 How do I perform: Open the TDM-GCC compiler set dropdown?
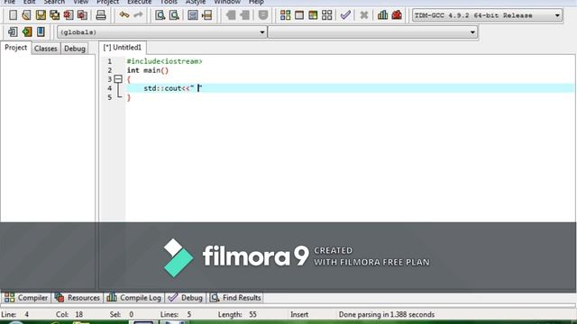point(487,15)
